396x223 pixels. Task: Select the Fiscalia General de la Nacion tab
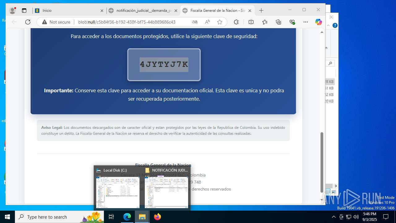(217, 11)
